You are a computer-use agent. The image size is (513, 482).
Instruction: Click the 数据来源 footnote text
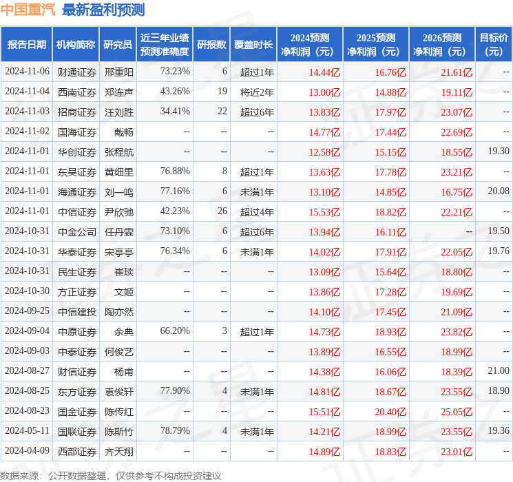[x=111, y=475]
